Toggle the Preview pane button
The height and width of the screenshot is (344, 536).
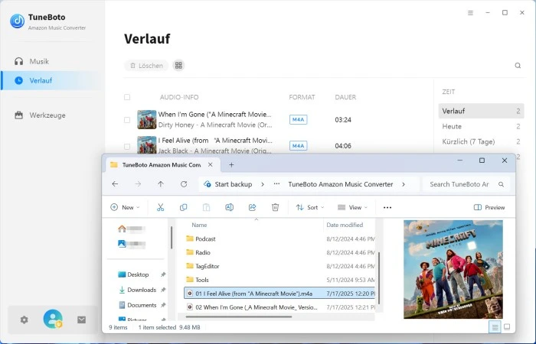pyautogui.click(x=489, y=207)
